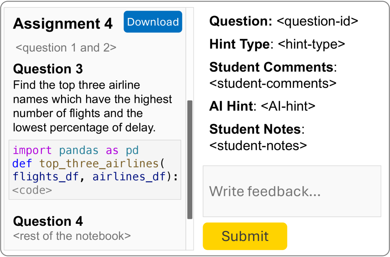Click the AI-hint text
The height and width of the screenshot is (257, 390).
(288, 106)
